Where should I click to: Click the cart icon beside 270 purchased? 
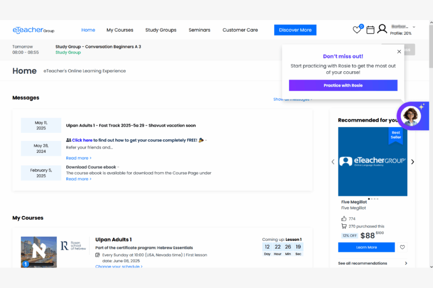(x=344, y=226)
